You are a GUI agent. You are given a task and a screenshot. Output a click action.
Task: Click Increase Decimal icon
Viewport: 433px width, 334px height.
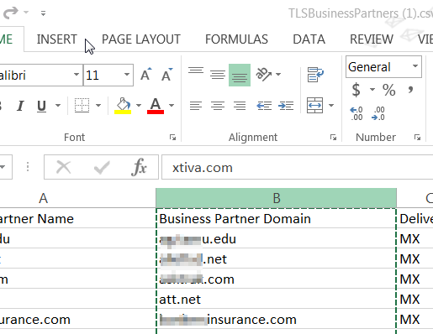pos(356,113)
